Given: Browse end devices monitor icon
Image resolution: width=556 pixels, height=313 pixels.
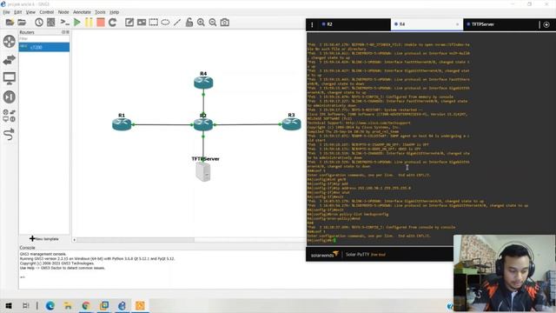Looking at the screenshot, I should pyautogui.click(x=10, y=78).
